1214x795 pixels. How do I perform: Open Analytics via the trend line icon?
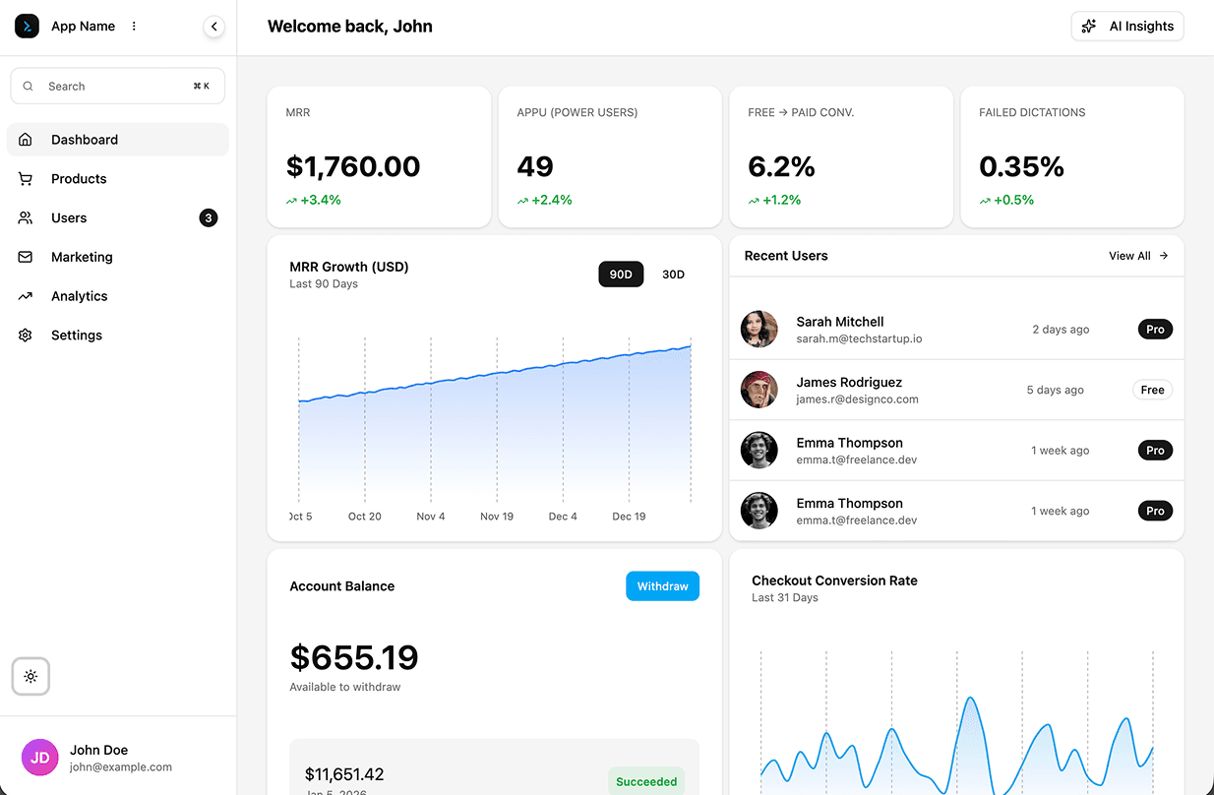(25, 295)
